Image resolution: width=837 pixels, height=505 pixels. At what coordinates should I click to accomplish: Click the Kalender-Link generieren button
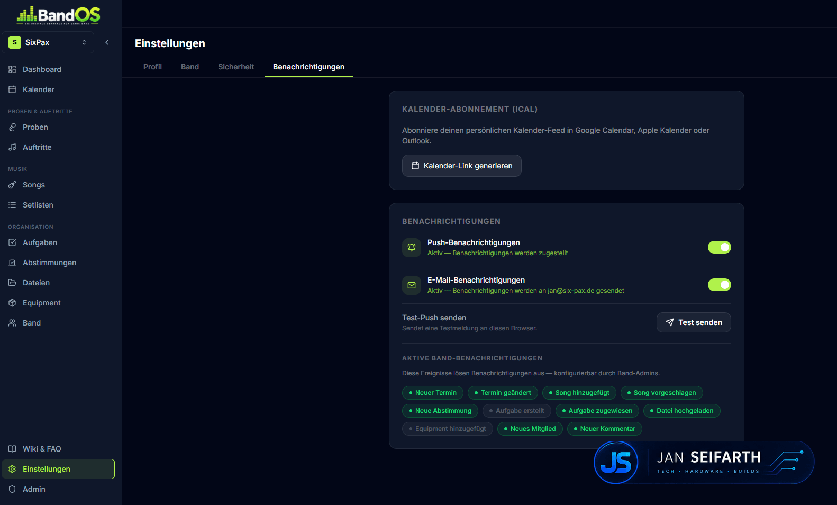pyautogui.click(x=462, y=166)
